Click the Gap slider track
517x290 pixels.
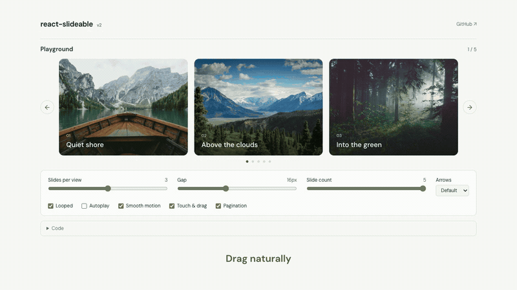click(x=237, y=188)
